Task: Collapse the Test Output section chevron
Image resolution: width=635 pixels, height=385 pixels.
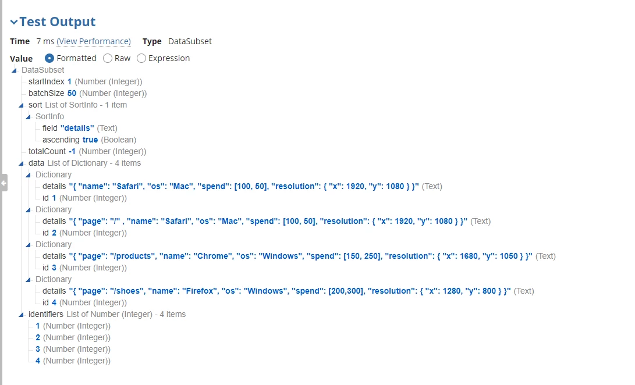Action: click(x=14, y=22)
